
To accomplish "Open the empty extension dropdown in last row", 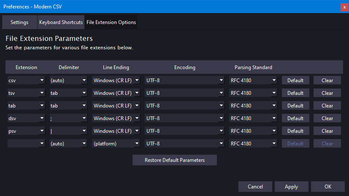I will tap(26, 144).
